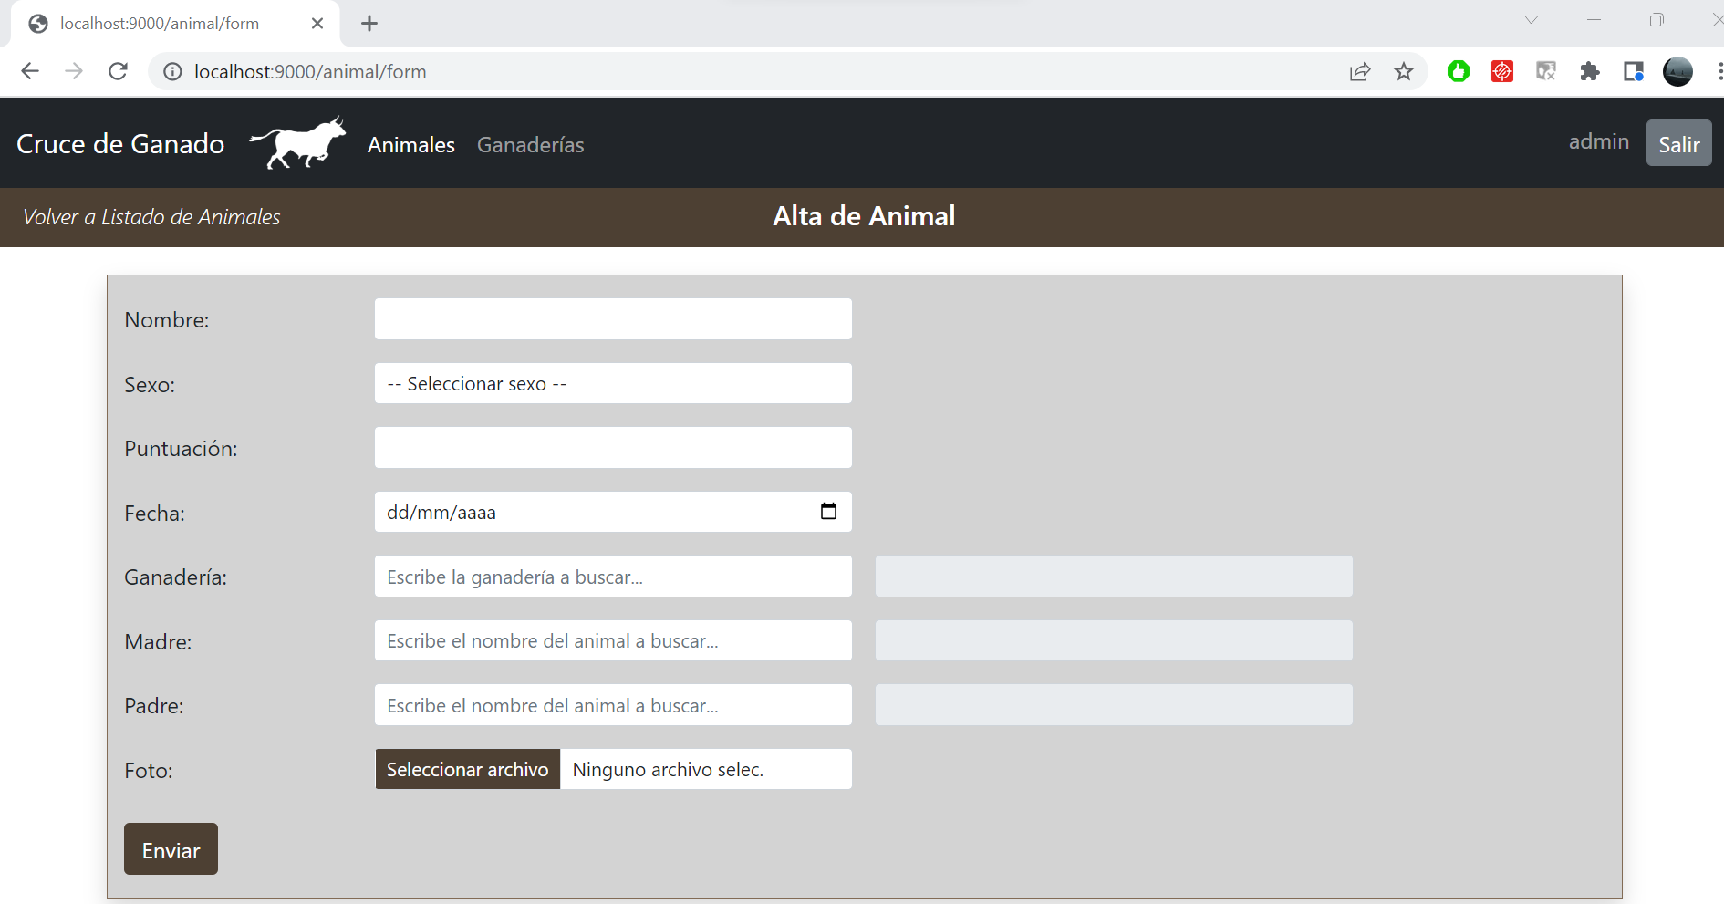Click the disabled field beside Madre
Image resolution: width=1724 pixels, height=904 pixels.
pyautogui.click(x=1114, y=640)
